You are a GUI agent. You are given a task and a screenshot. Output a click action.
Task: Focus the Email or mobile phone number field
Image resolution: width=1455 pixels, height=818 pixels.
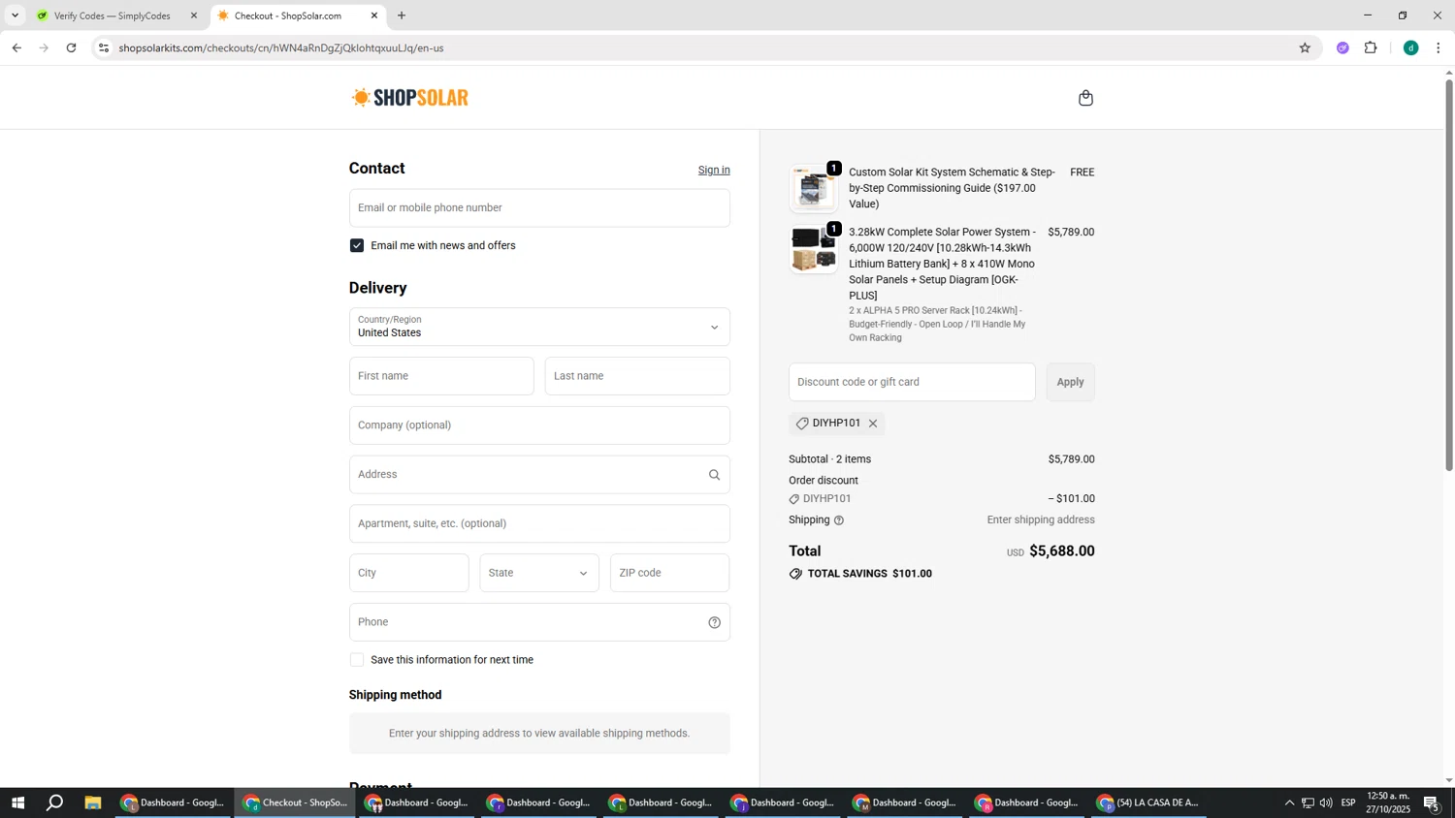[x=539, y=208]
